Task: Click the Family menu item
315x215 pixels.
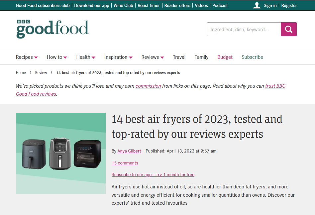Action: point(201,57)
